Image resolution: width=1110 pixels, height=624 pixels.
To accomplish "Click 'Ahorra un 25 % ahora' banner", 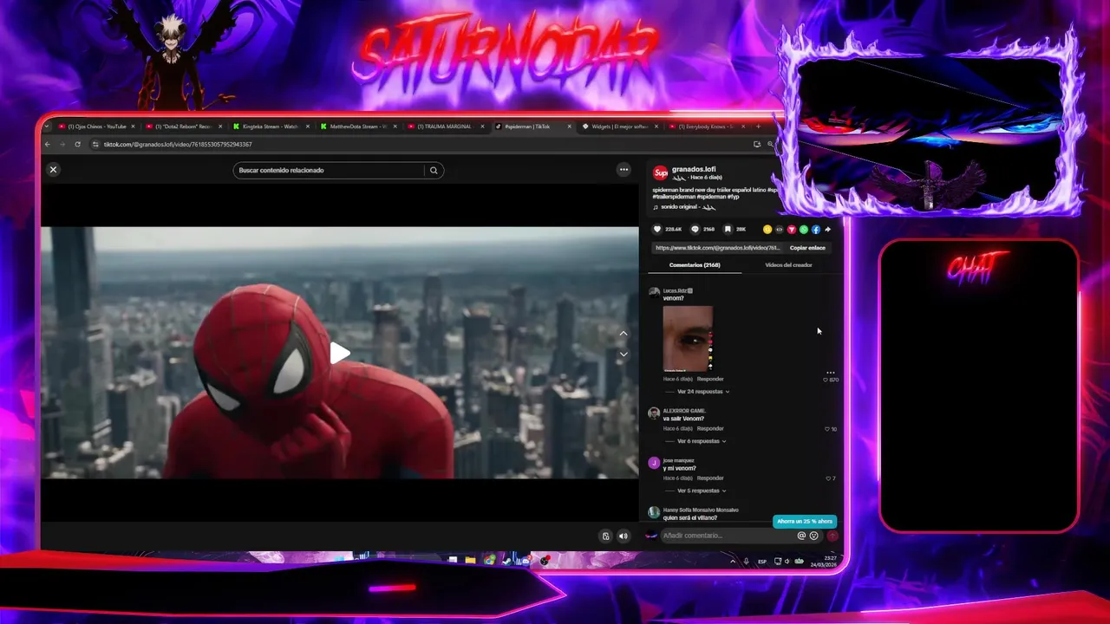I will (x=805, y=521).
